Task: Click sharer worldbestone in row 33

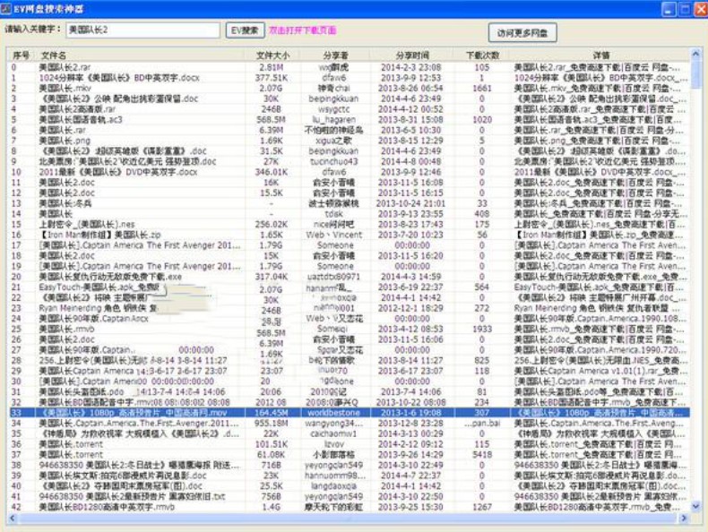Action: [x=333, y=412]
